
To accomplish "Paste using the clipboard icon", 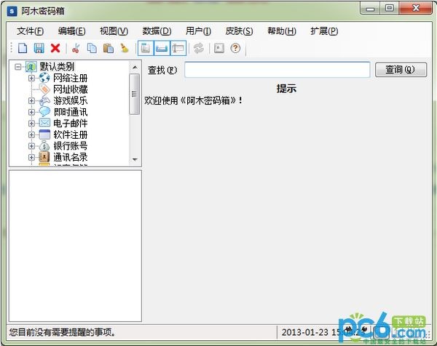I will pyautogui.click(x=109, y=48).
